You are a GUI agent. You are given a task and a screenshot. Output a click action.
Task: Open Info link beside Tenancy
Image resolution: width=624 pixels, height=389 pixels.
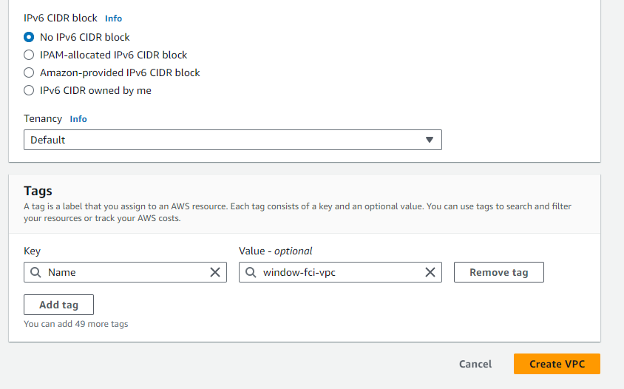pyautogui.click(x=78, y=119)
